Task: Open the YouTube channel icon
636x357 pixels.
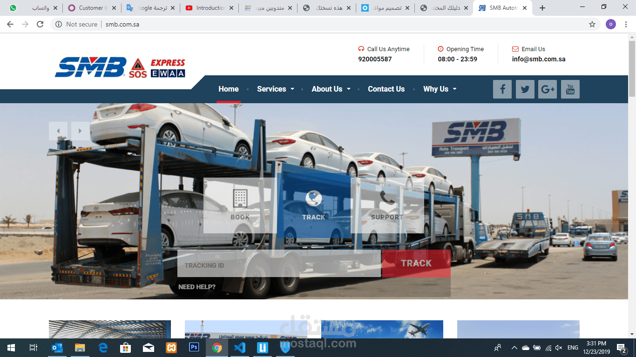Action: pyautogui.click(x=570, y=89)
